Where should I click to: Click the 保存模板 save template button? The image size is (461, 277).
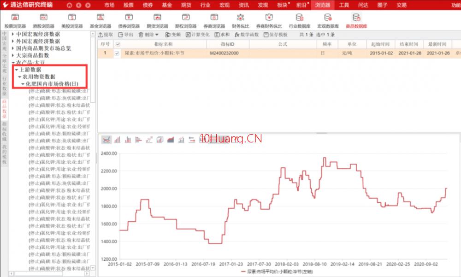click(x=276, y=35)
